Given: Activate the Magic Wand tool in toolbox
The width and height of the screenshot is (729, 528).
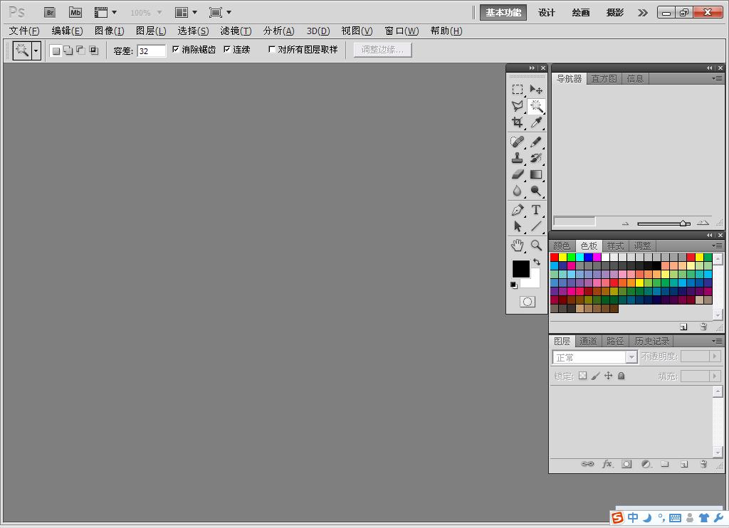Looking at the screenshot, I should click(x=536, y=106).
